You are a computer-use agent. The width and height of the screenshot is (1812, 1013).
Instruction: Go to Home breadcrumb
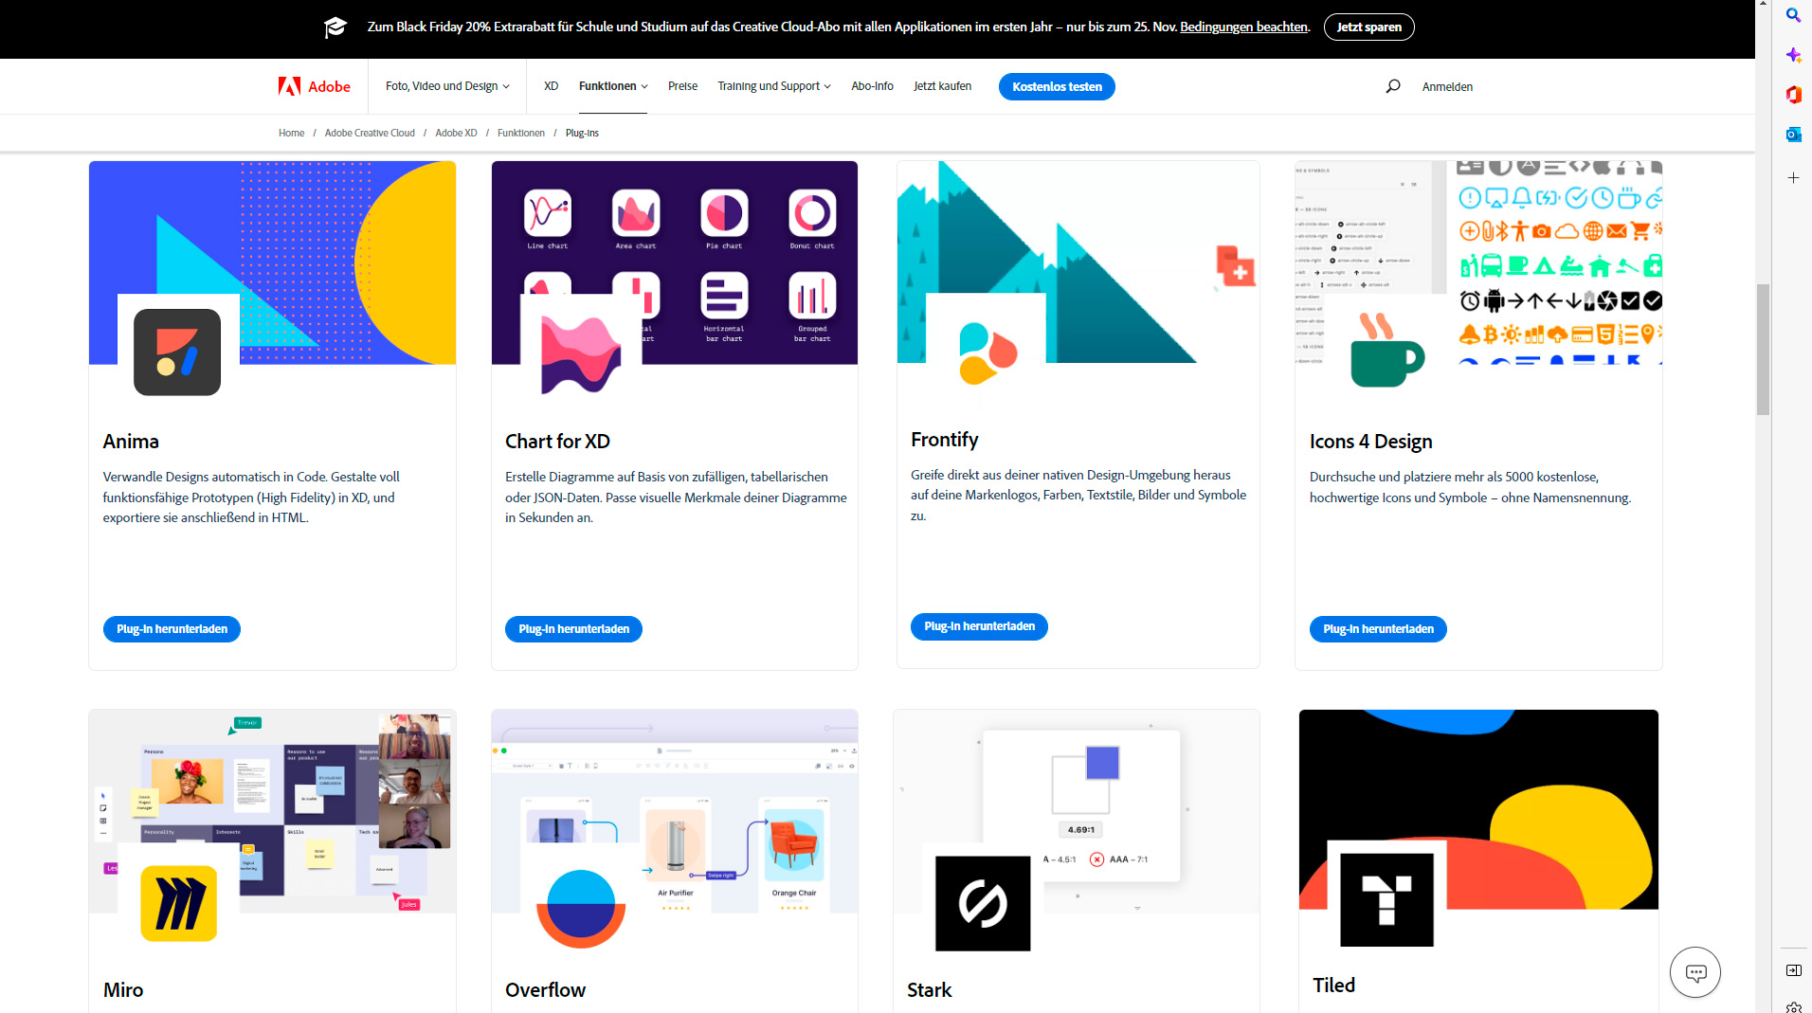(291, 133)
